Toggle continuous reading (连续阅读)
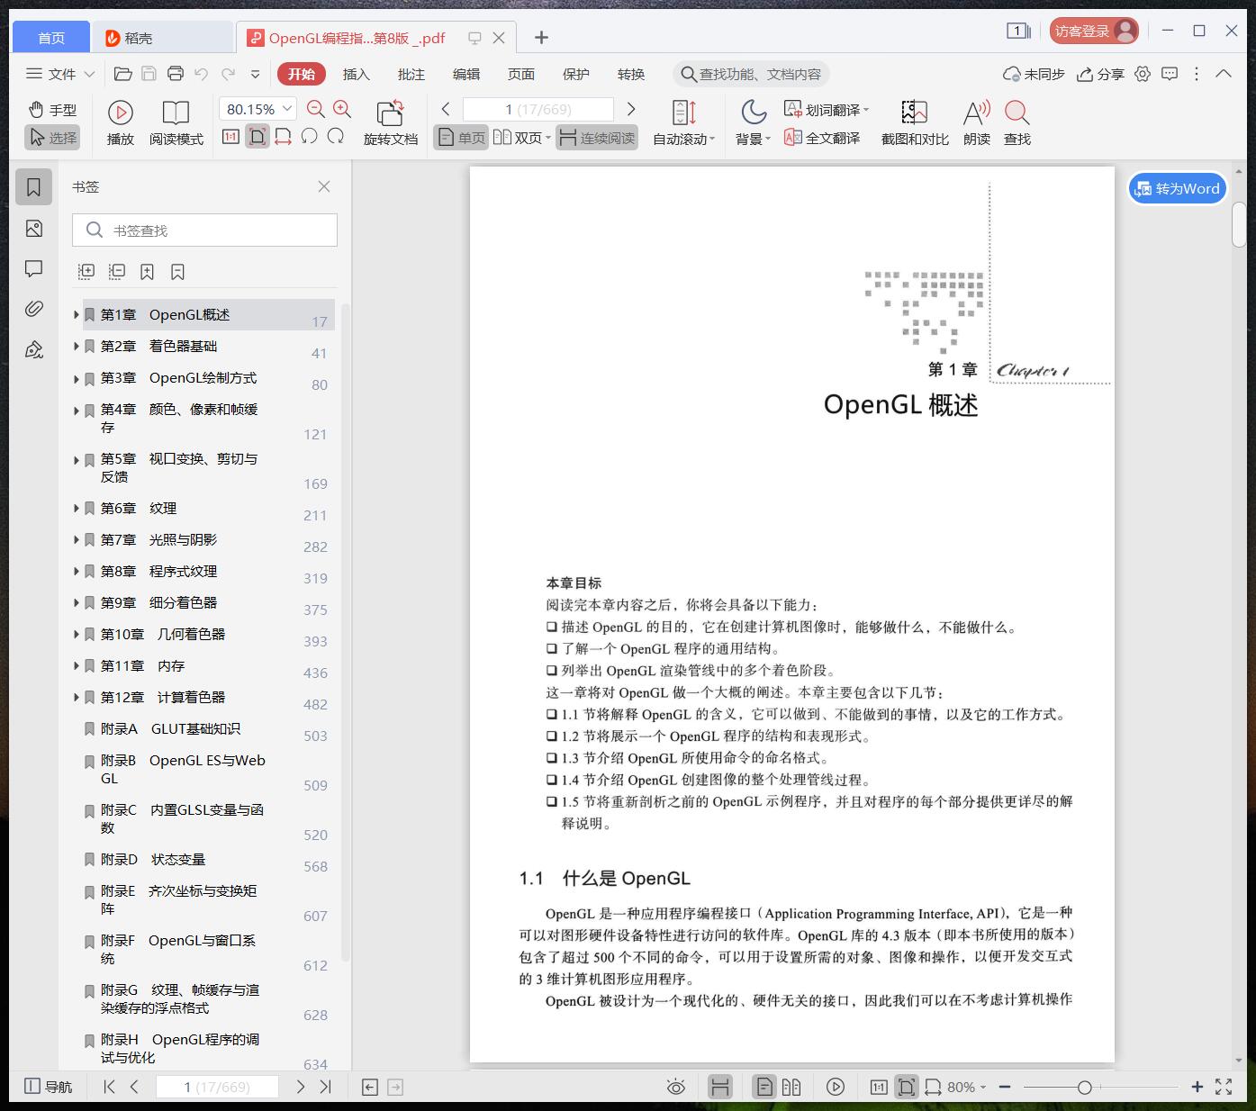 (597, 138)
